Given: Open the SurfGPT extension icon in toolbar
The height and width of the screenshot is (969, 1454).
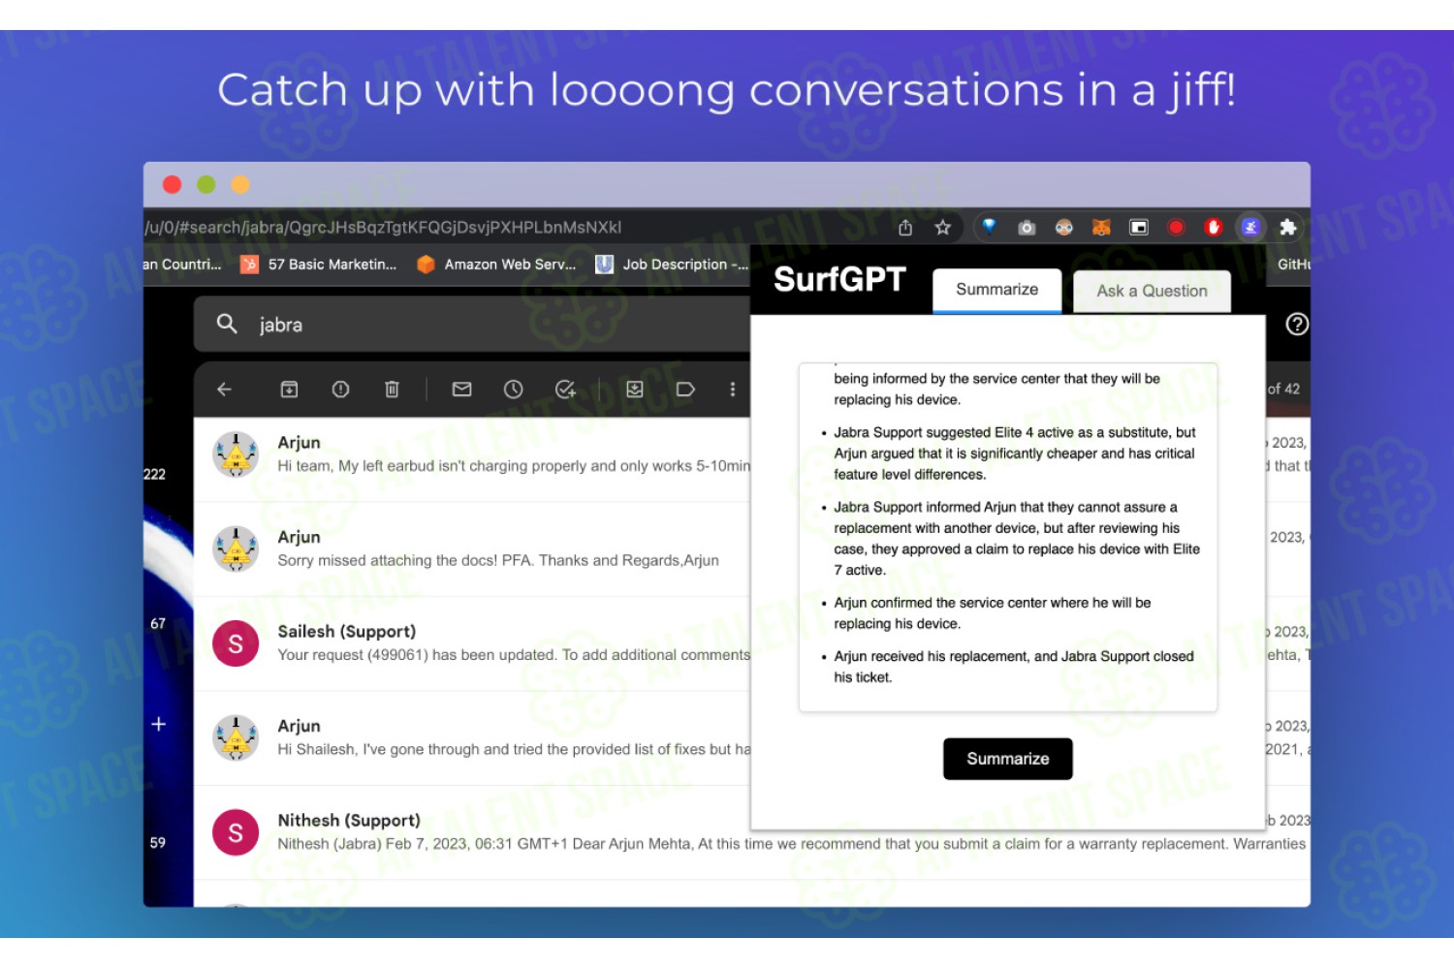Looking at the screenshot, I should [1250, 227].
